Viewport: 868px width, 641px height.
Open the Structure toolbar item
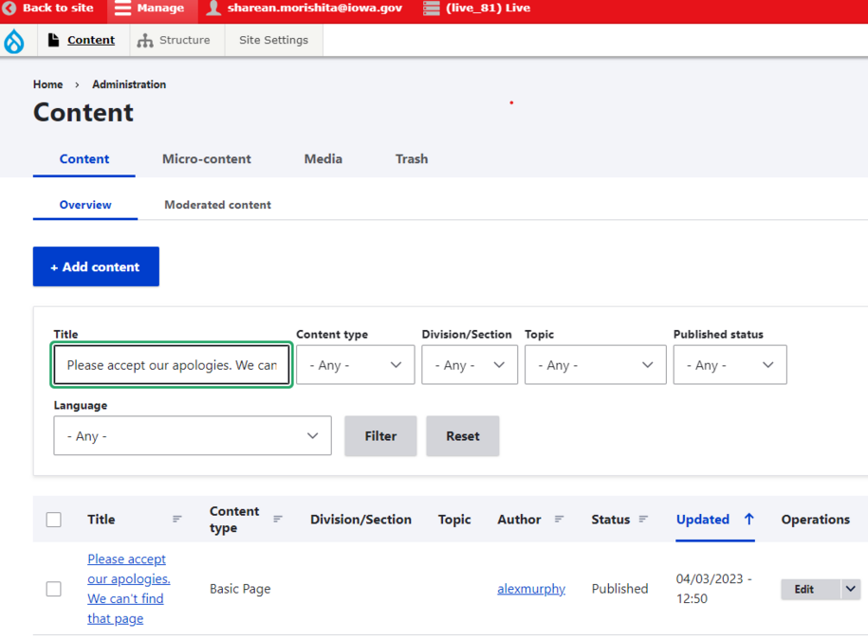click(174, 41)
